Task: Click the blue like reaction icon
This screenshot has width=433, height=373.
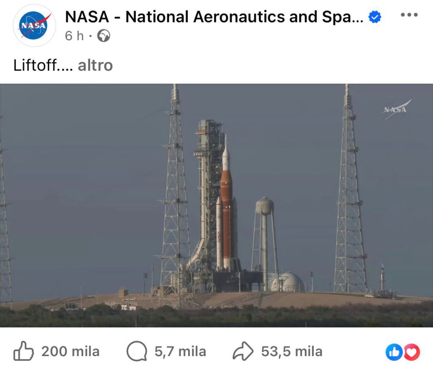Action: 394,352
